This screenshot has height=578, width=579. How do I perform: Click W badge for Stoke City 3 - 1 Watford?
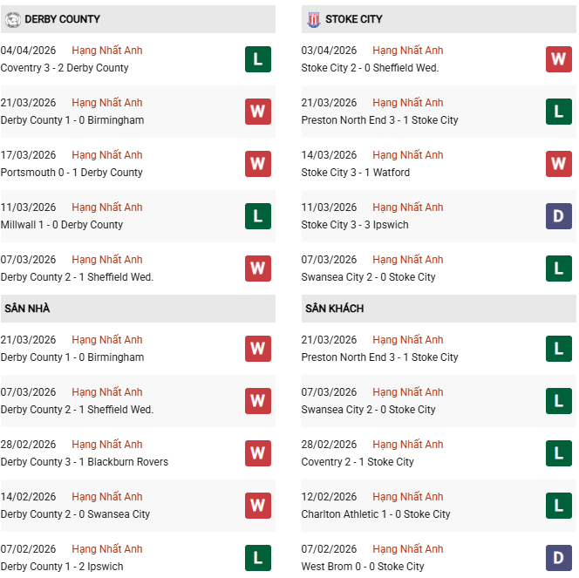pyautogui.click(x=558, y=164)
